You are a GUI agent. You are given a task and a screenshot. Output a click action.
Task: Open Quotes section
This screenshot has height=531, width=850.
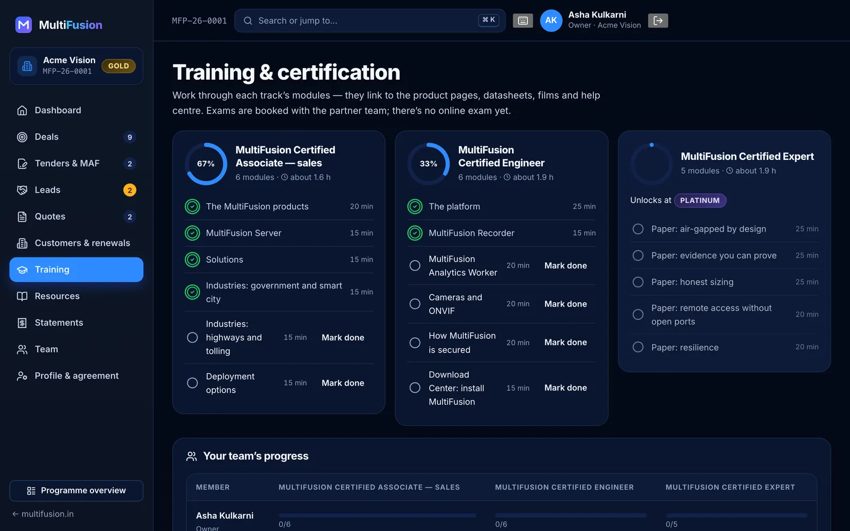point(76,217)
